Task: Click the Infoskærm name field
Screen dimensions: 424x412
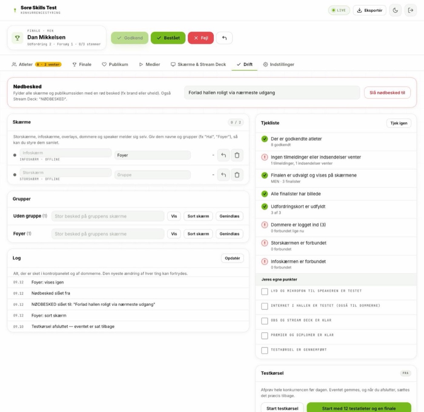Action: click(x=66, y=153)
